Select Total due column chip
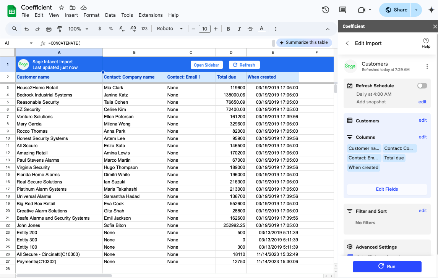This screenshot has height=278, width=438. tap(394, 158)
